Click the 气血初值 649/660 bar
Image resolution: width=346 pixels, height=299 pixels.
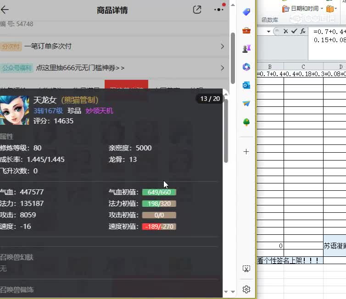click(x=159, y=192)
